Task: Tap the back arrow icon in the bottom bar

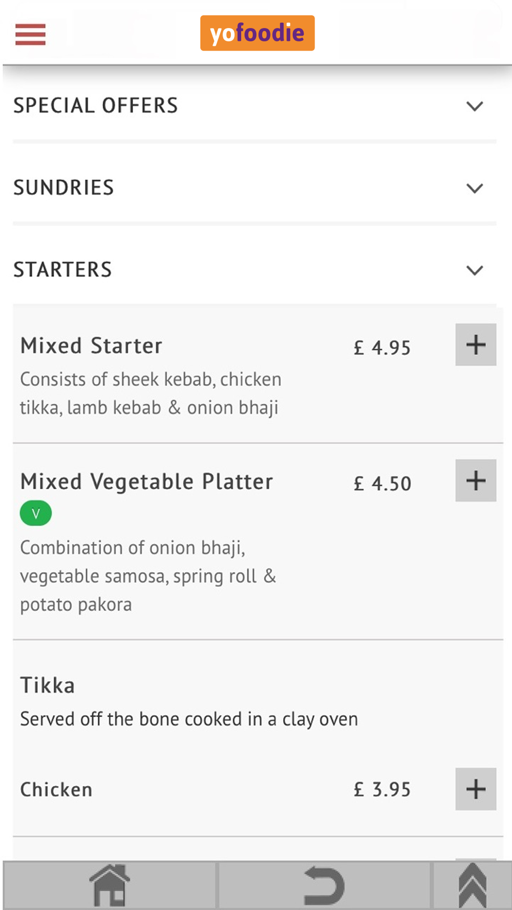Action: coord(324,886)
